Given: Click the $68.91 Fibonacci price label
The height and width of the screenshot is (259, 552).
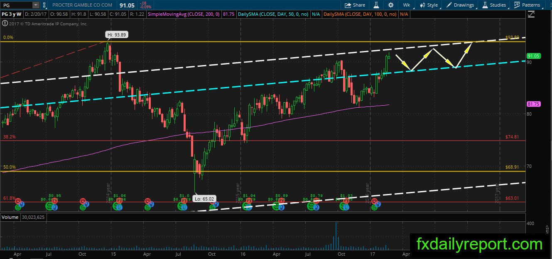Looking at the screenshot, I should [512, 167].
